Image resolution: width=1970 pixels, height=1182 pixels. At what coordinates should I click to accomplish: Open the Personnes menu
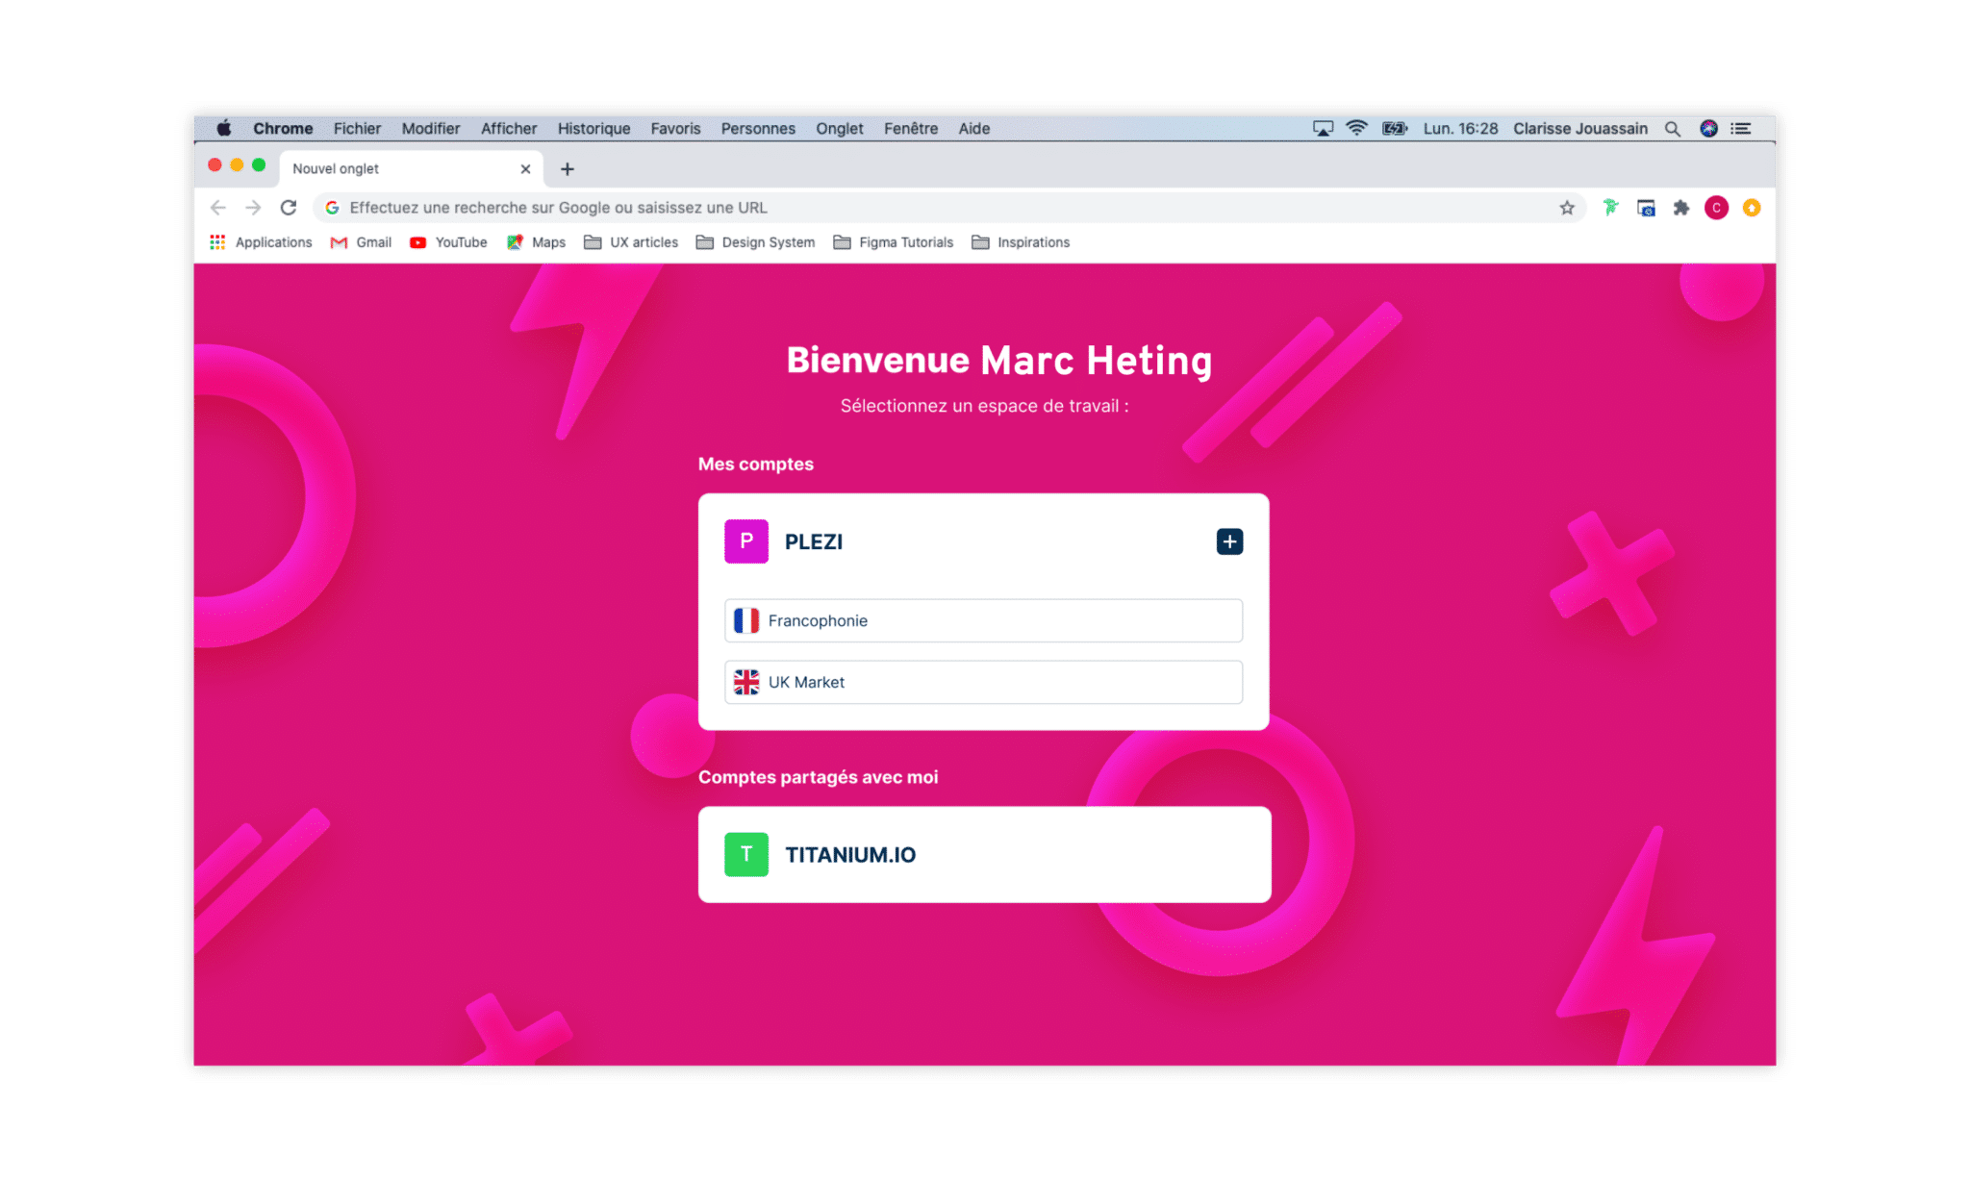tap(758, 128)
